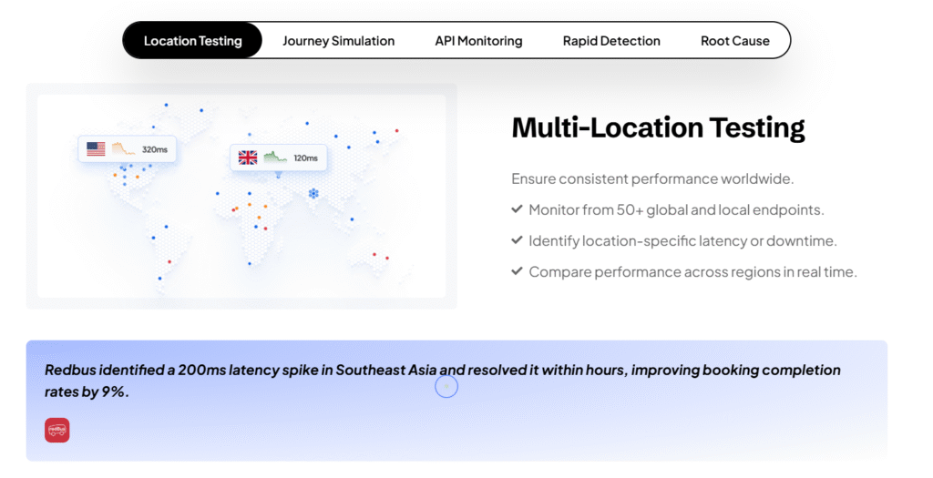Click the red Redbus logo icon
The image size is (933, 478).
coord(57,430)
